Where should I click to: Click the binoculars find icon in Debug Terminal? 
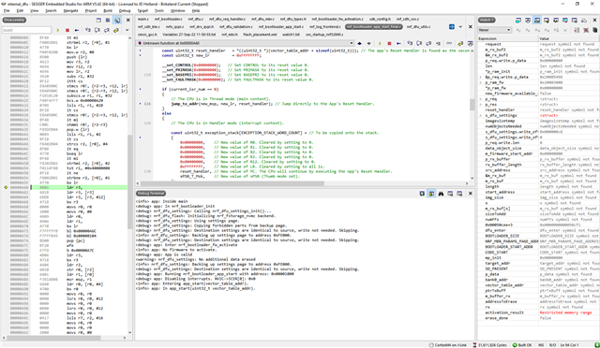click(441, 194)
